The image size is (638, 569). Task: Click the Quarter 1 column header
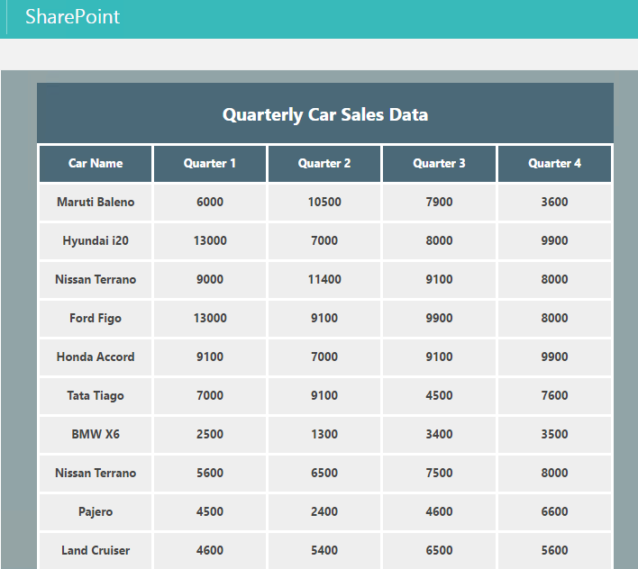click(x=210, y=163)
